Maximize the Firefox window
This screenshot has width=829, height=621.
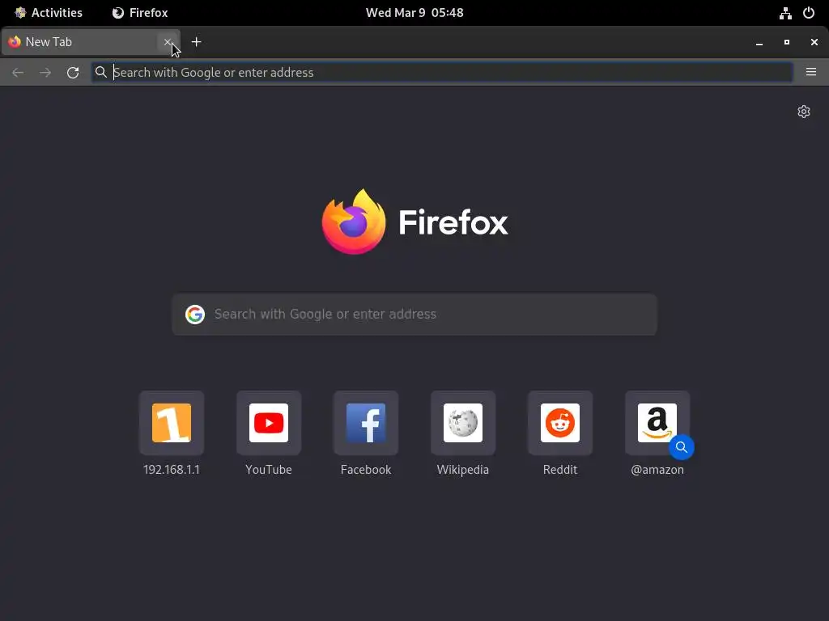point(787,42)
